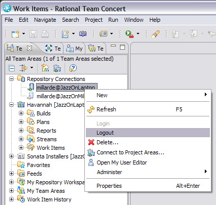
Task: Click the next annotation down-arrow icon
Action: [175, 34]
